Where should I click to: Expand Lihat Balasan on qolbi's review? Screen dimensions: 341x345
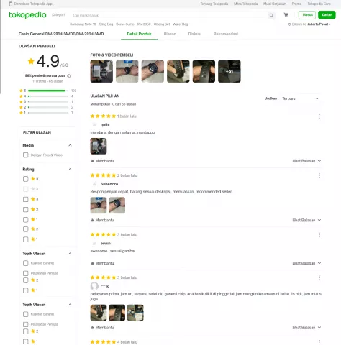(x=306, y=161)
